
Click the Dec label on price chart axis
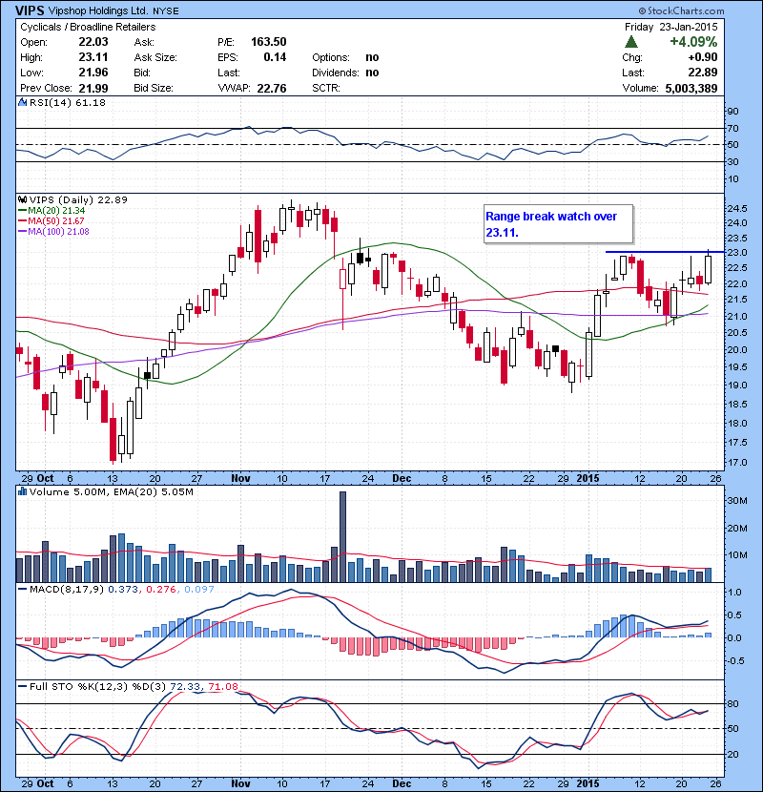(x=402, y=478)
